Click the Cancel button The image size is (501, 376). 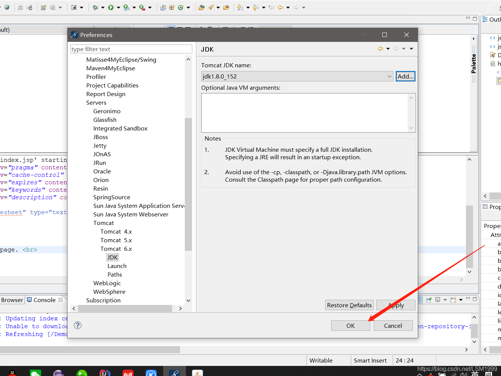[393, 326]
